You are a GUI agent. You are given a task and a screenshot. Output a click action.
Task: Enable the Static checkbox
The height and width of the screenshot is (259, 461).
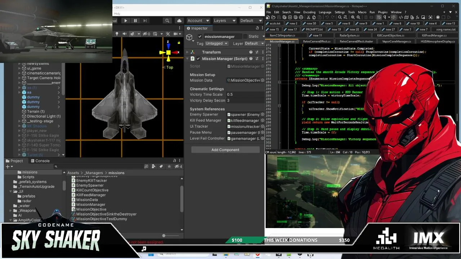tap(245, 36)
